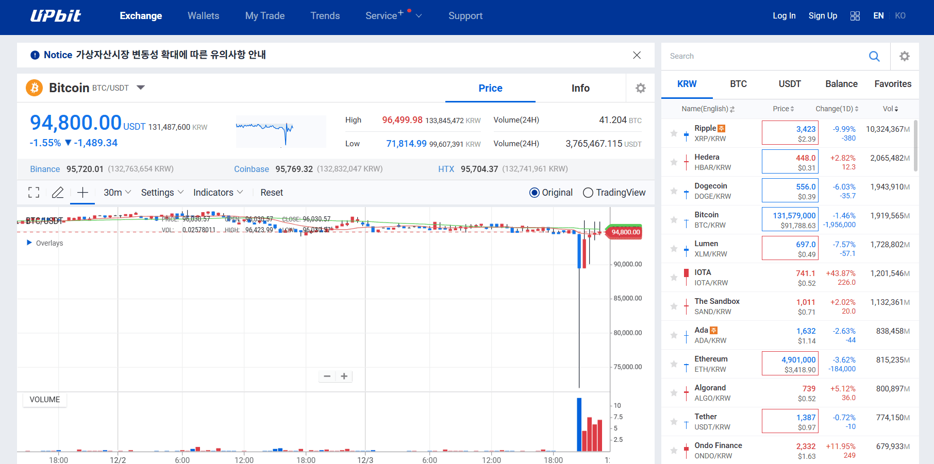Open the Coinbase price link

click(x=252, y=169)
